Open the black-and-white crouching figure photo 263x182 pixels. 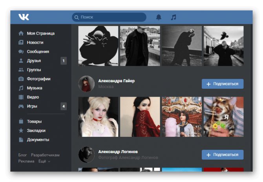point(98,46)
